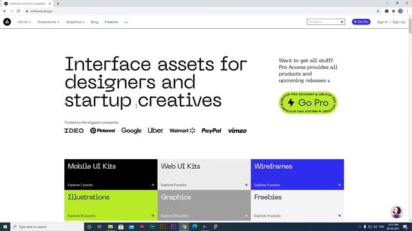Screen dimensions: 412x231
Task: Open the Web UI Kits category card
Action: click(204, 175)
